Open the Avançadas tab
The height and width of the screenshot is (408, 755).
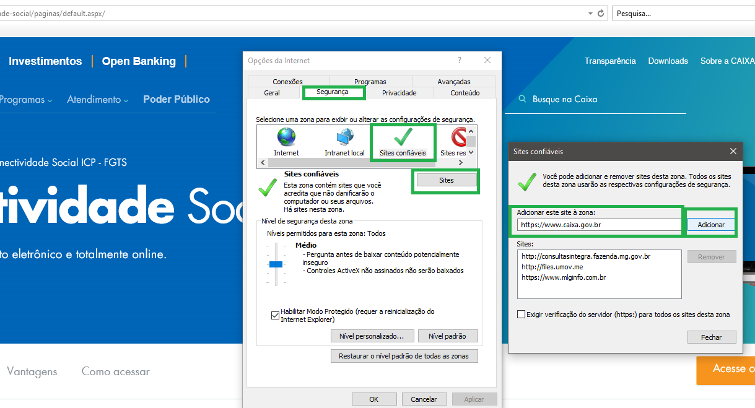coord(453,82)
